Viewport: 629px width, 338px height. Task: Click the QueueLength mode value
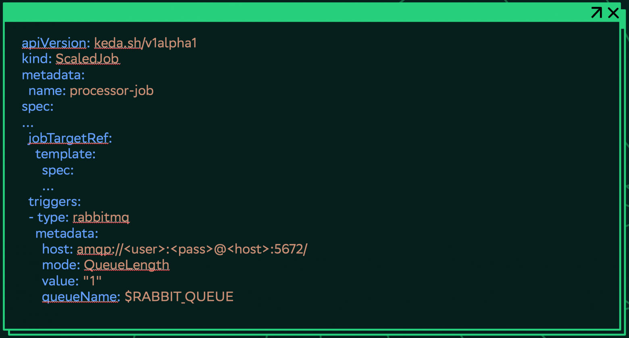point(126,265)
